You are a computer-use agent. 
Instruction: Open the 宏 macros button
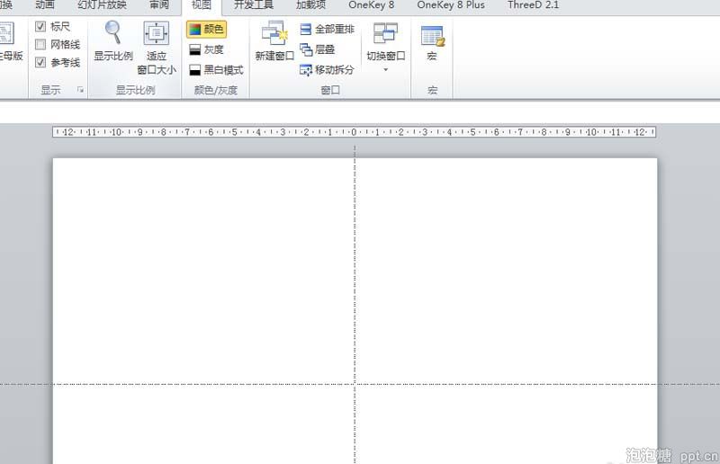pos(432,41)
